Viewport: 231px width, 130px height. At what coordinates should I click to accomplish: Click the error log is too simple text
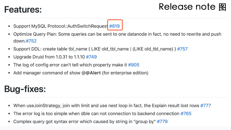click(x=96, y=113)
